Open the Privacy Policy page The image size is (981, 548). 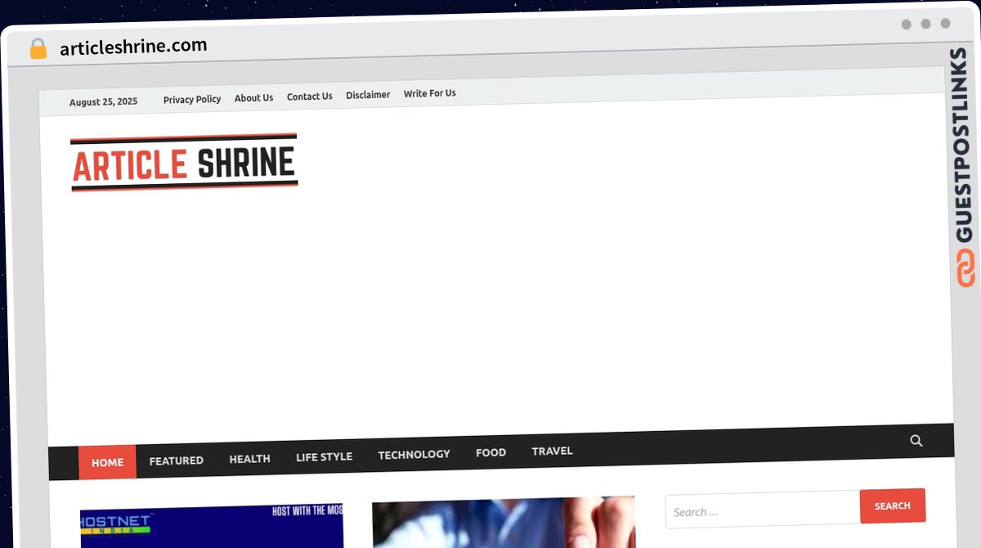(x=192, y=99)
